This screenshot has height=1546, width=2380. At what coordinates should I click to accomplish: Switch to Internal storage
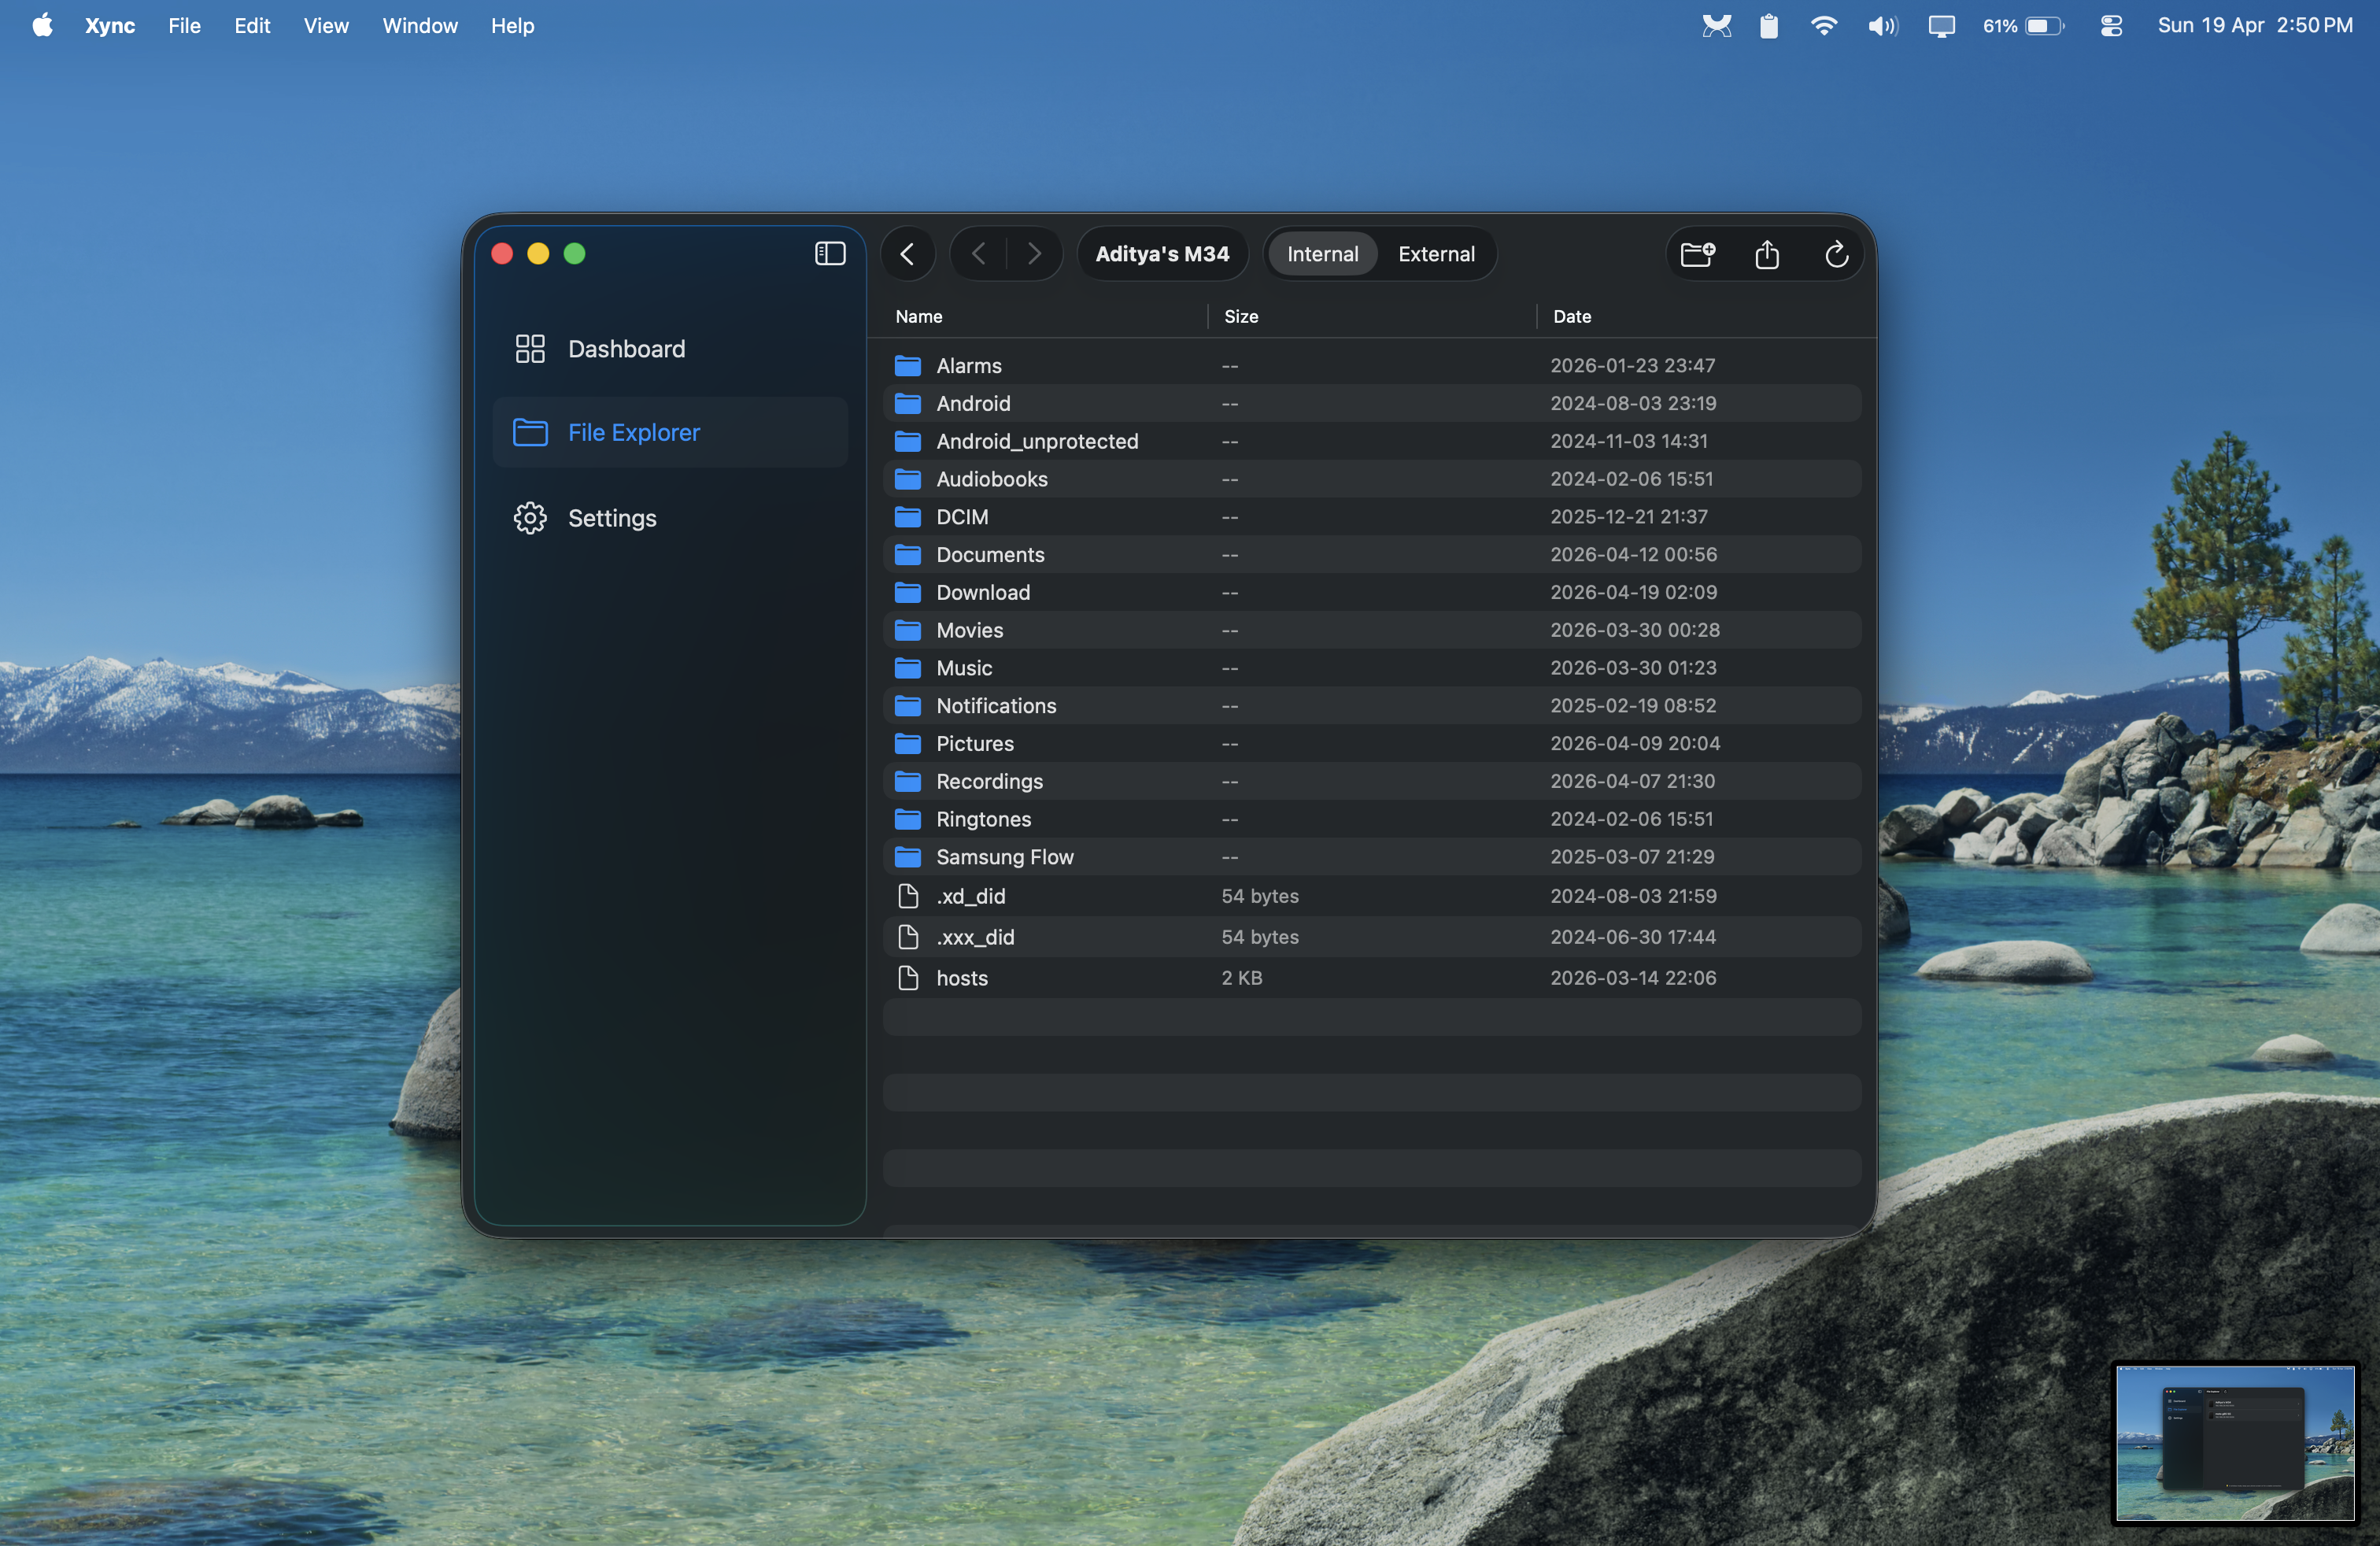click(x=1322, y=254)
